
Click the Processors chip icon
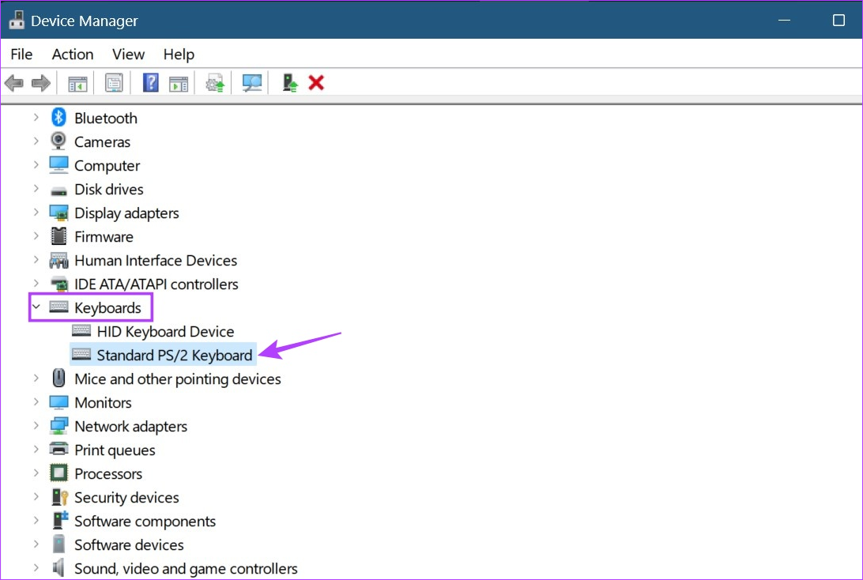[x=59, y=473]
